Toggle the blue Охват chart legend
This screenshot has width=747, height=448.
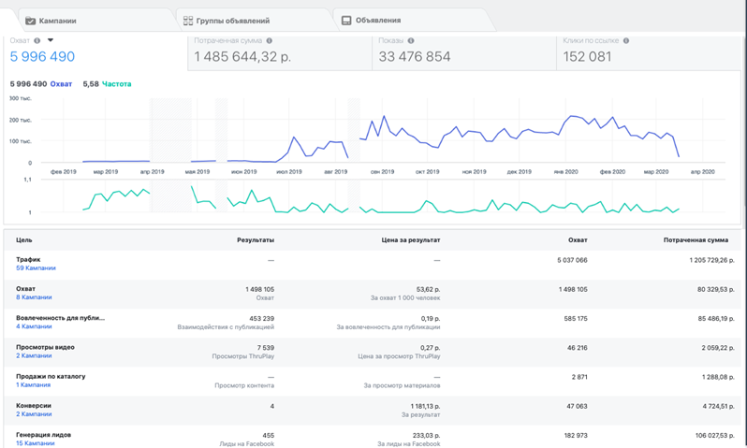click(x=61, y=84)
